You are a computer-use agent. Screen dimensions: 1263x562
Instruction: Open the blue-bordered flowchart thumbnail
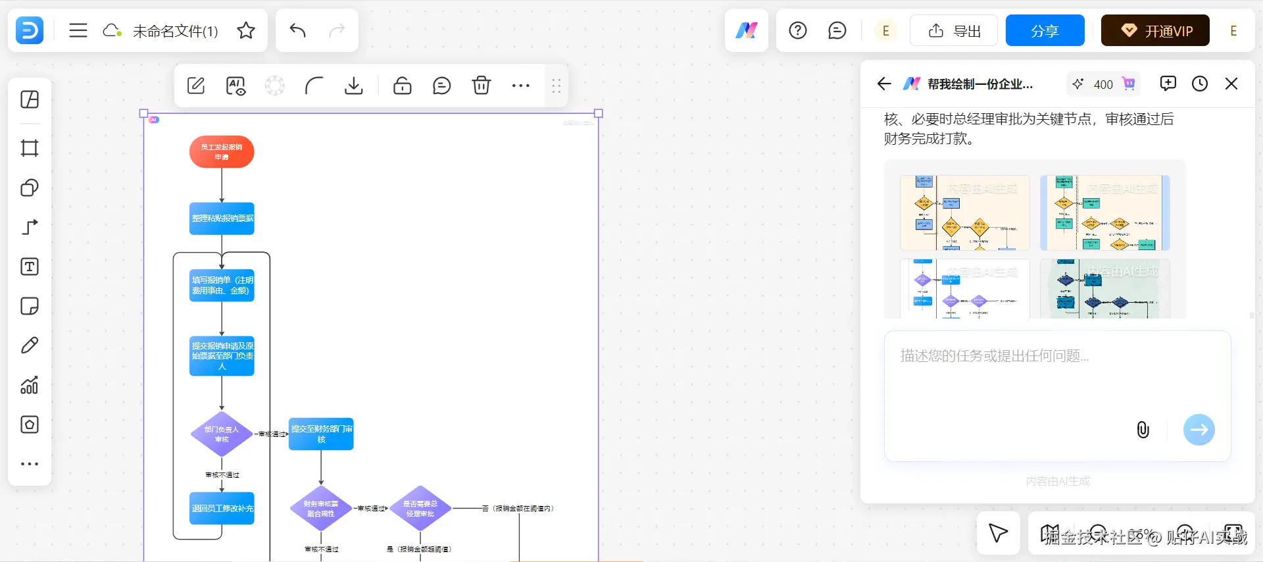(x=1105, y=213)
